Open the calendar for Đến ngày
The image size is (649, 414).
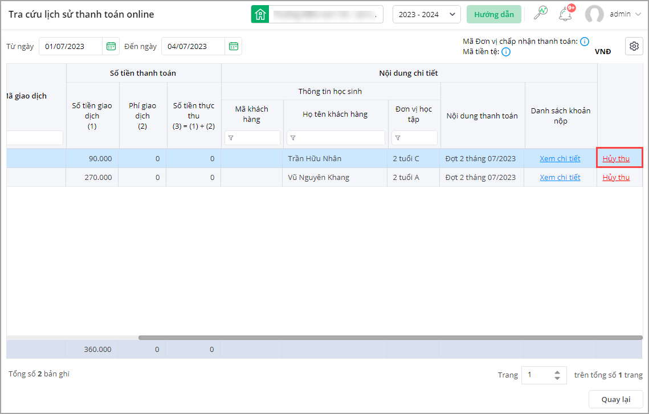[234, 46]
